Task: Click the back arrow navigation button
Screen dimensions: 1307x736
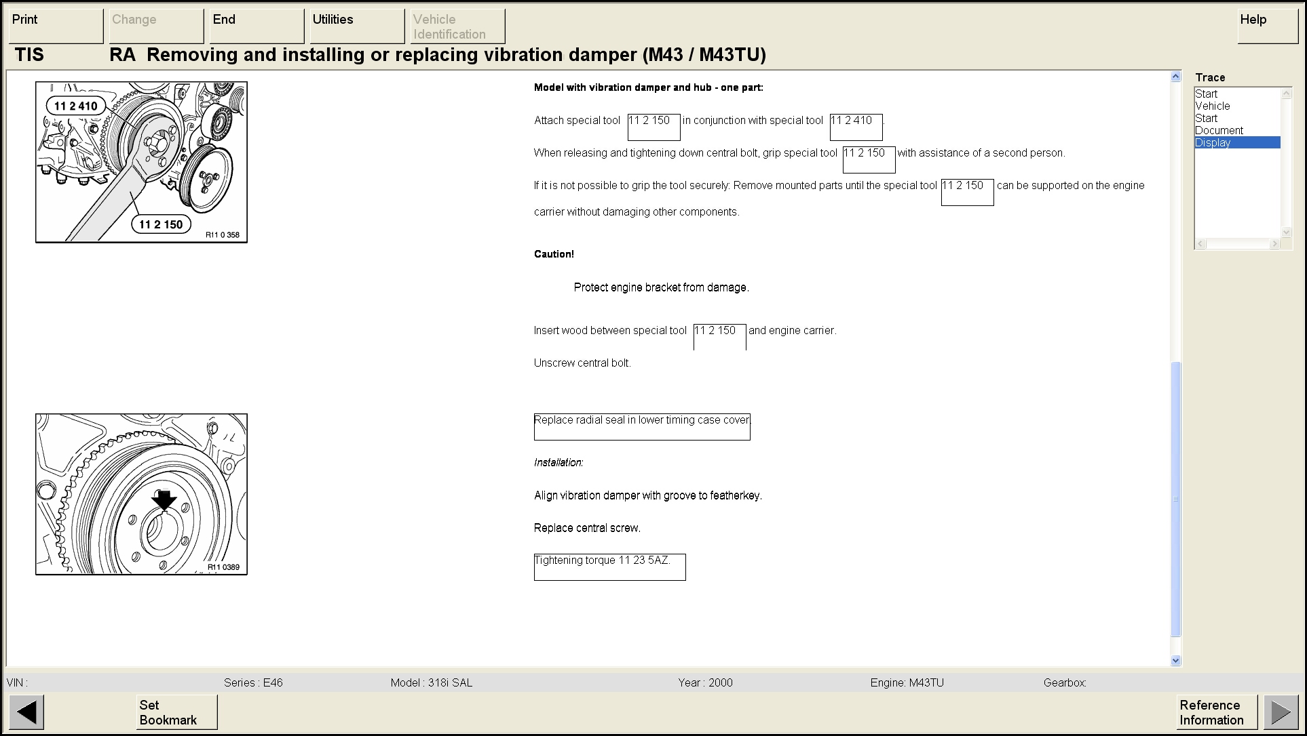Action: pyautogui.click(x=26, y=712)
